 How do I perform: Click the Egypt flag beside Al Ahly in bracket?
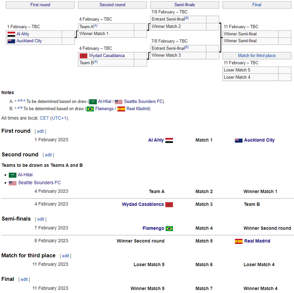coord(11,34)
